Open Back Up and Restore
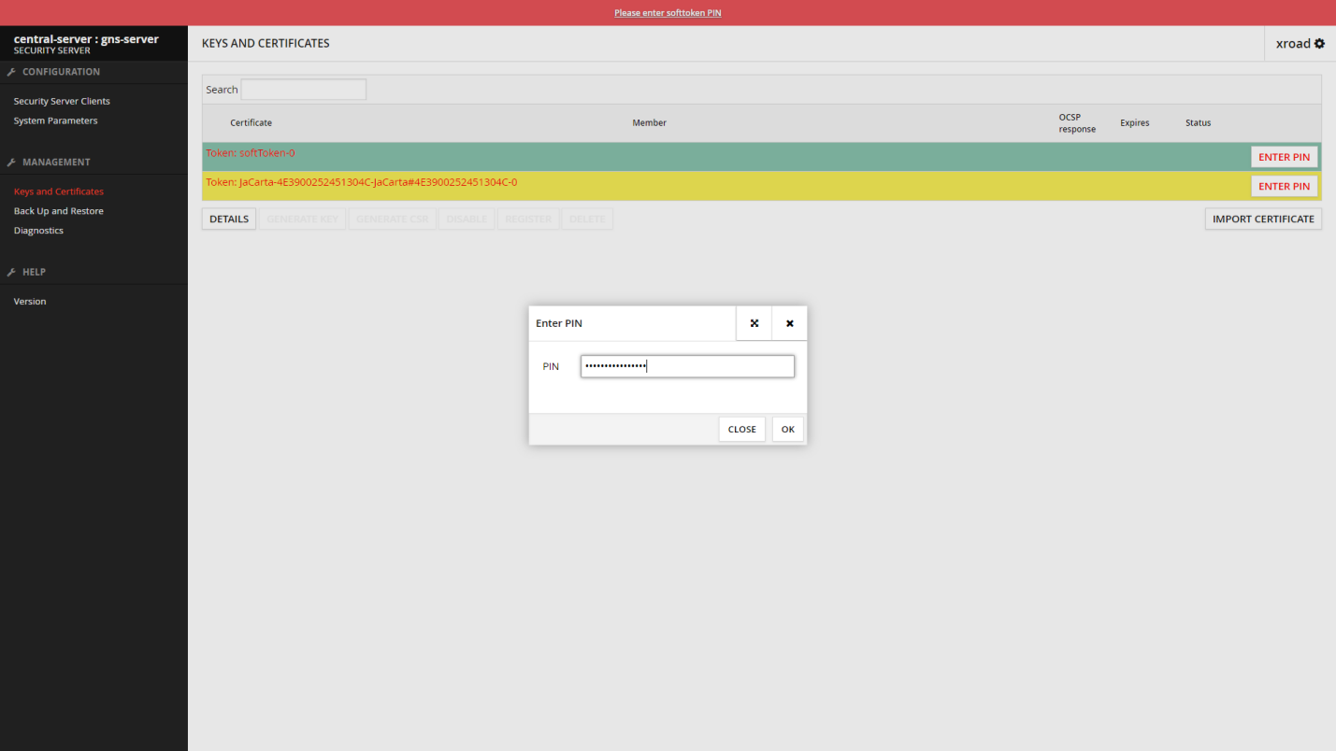This screenshot has width=1336, height=751. pyautogui.click(x=58, y=211)
